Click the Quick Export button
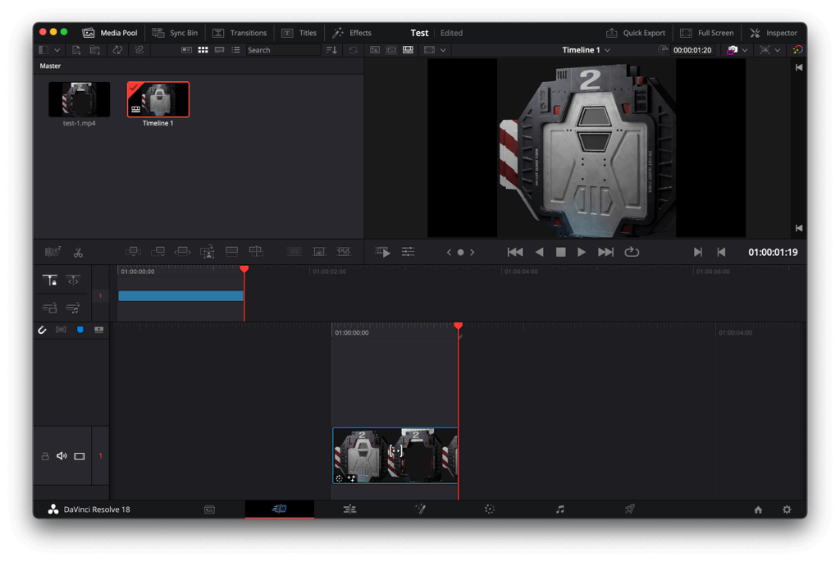This screenshot has width=840, height=562. click(636, 33)
